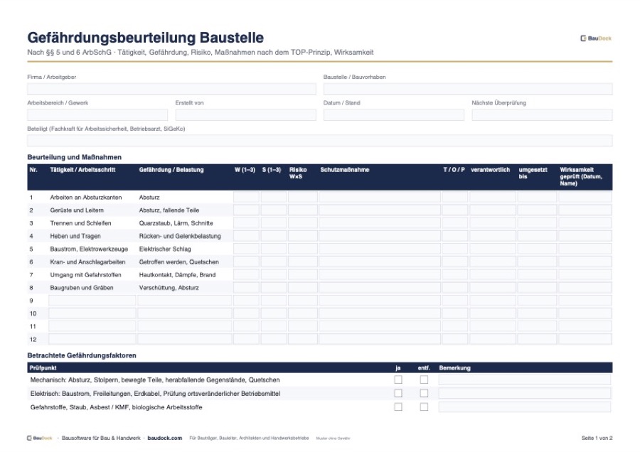Screen dimensions: 640x452
Task: Select 'Gerüste und Leitern' text
Action: (x=77, y=210)
